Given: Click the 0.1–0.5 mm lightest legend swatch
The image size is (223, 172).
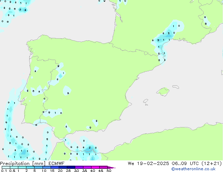Looking at the screenshot, I should [6, 167].
